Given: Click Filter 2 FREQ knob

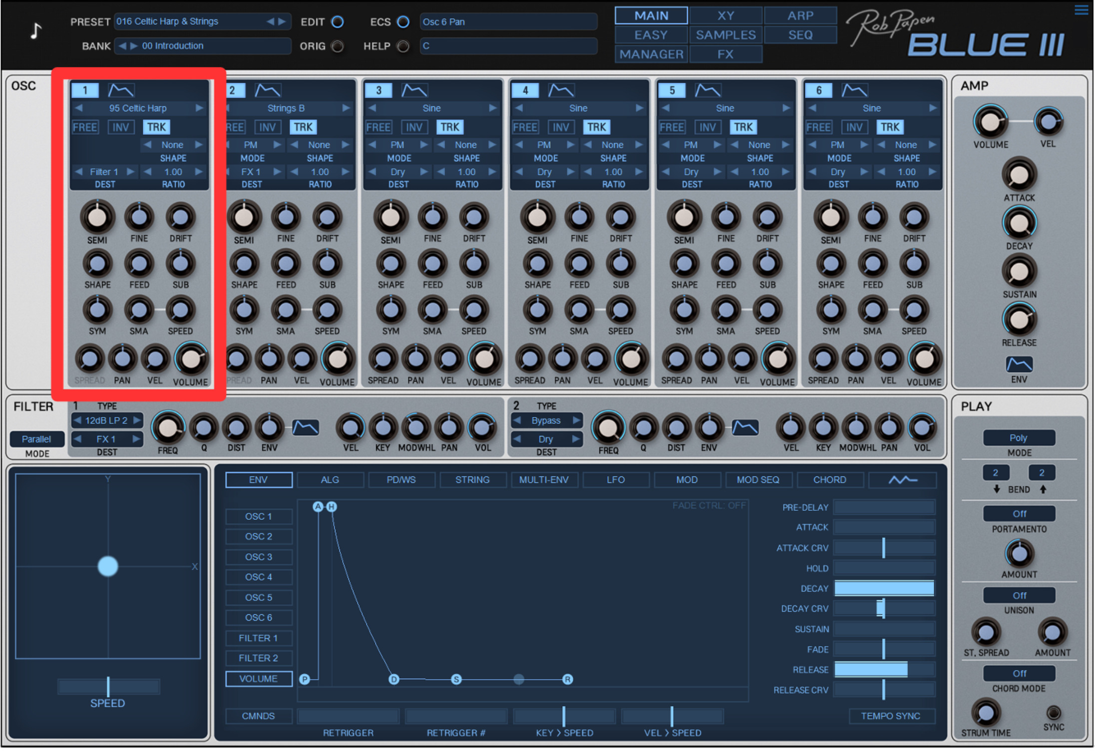Looking at the screenshot, I should 608,428.
